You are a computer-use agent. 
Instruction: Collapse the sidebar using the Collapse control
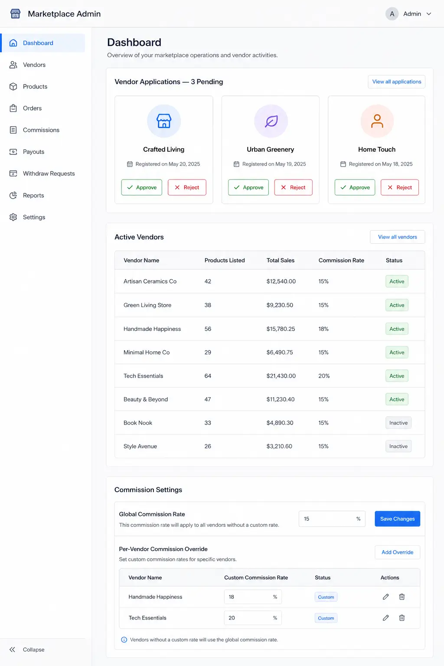[x=27, y=650]
